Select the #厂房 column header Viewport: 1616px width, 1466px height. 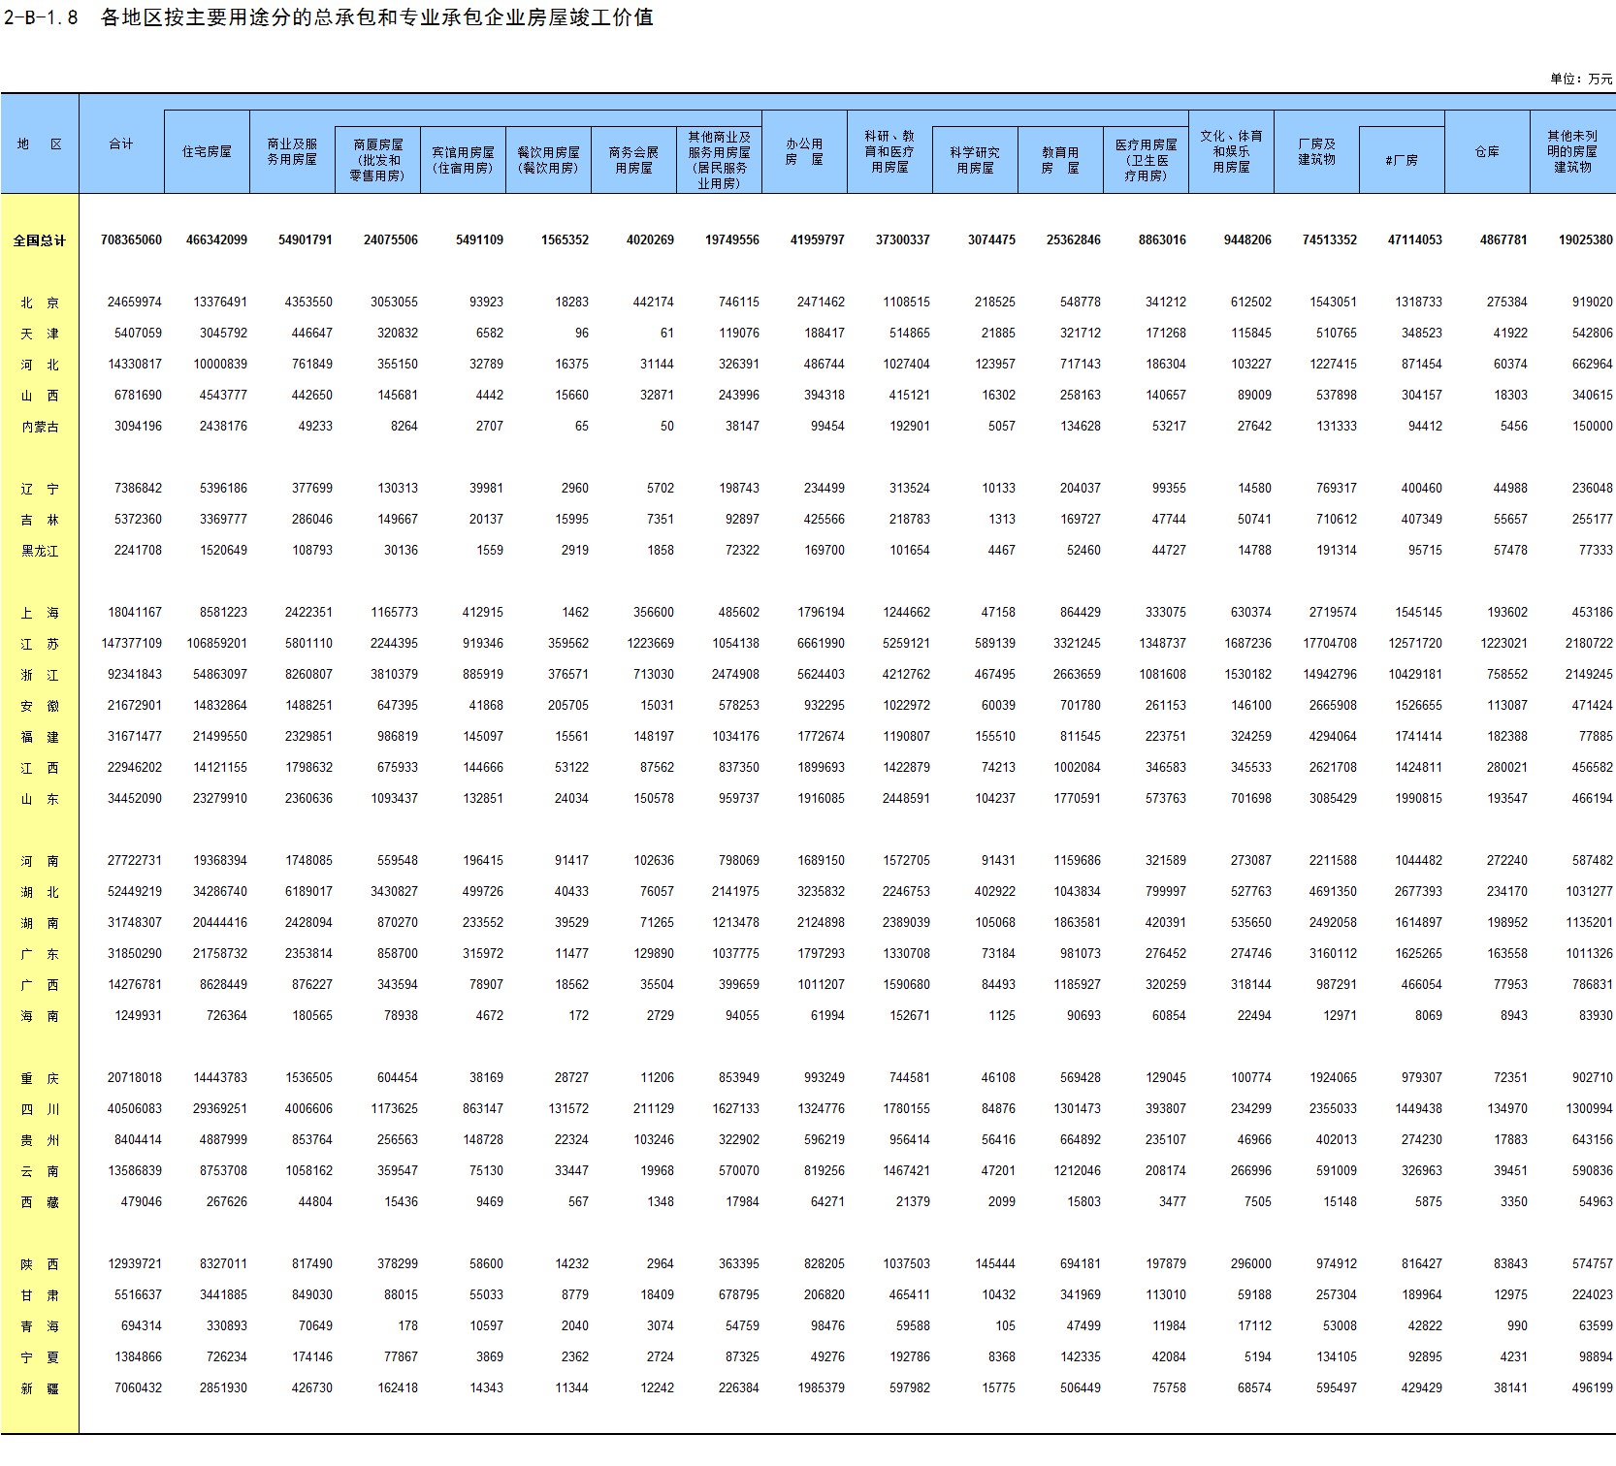pyautogui.click(x=1402, y=160)
